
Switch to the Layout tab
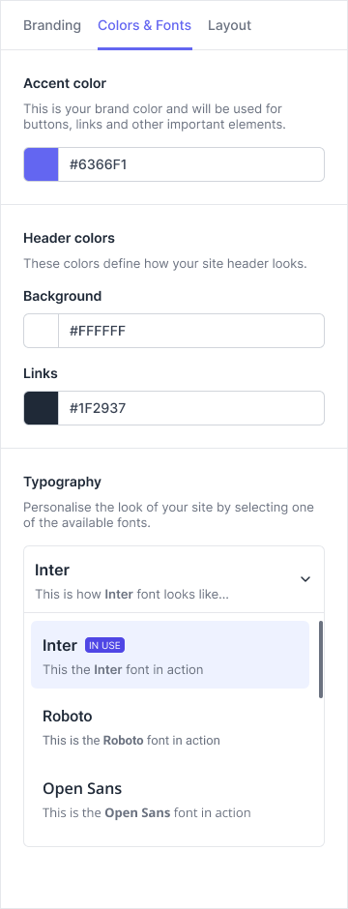tap(229, 25)
